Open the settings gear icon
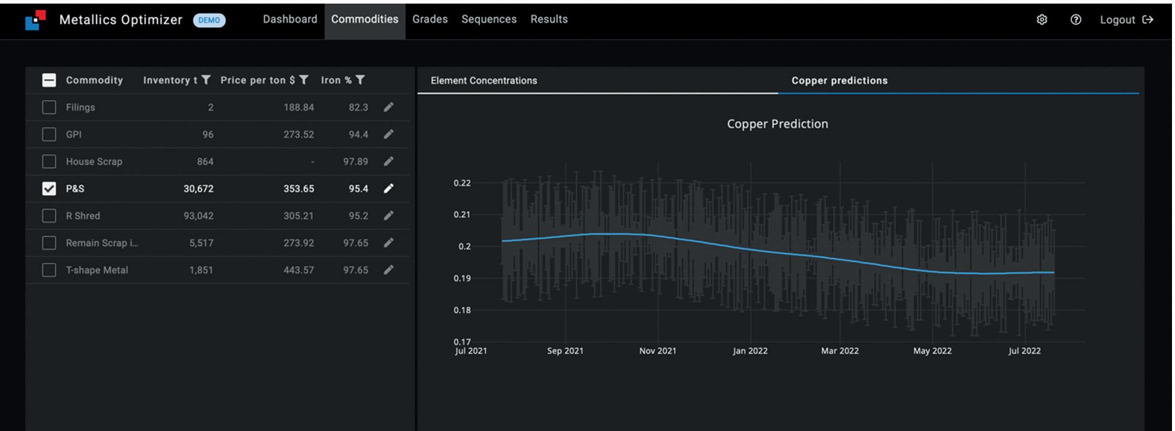 tap(1042, 20)
